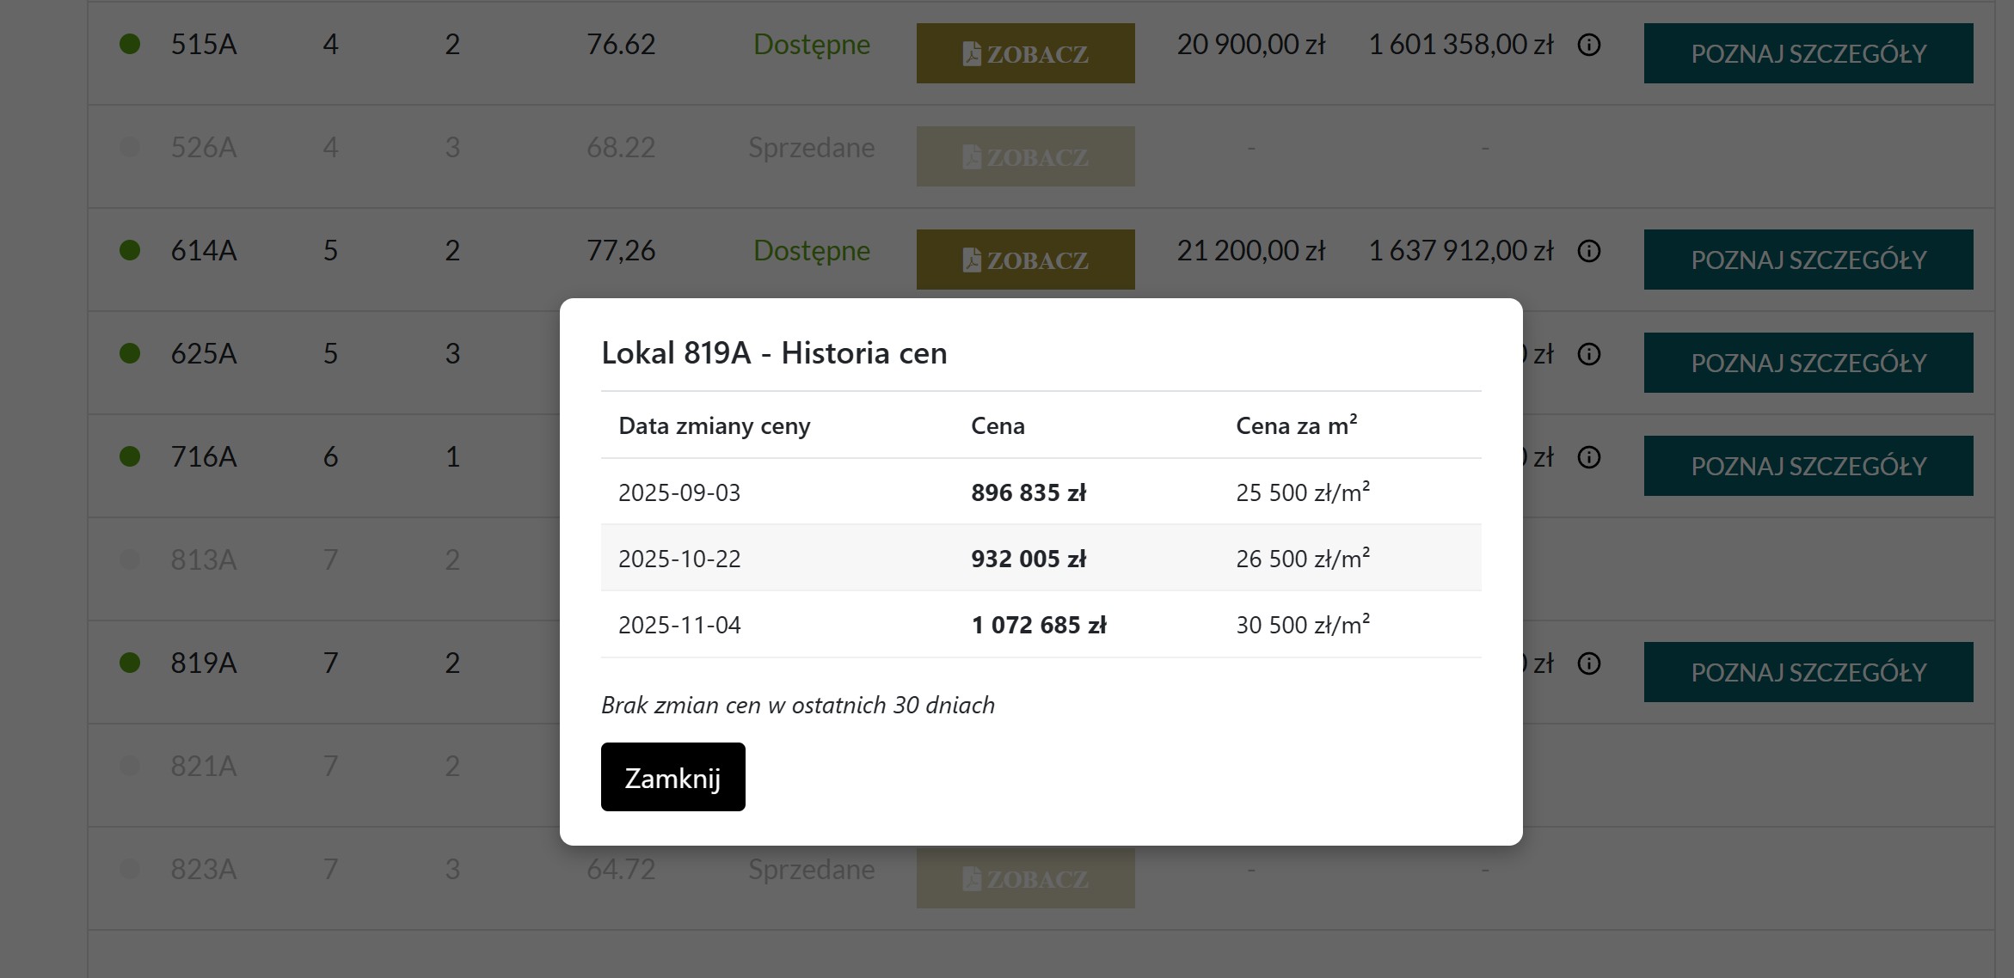2014x978 pixels.
Task: View the greyed ZOBACZ plan for 526A
Action: (1025, 156)
